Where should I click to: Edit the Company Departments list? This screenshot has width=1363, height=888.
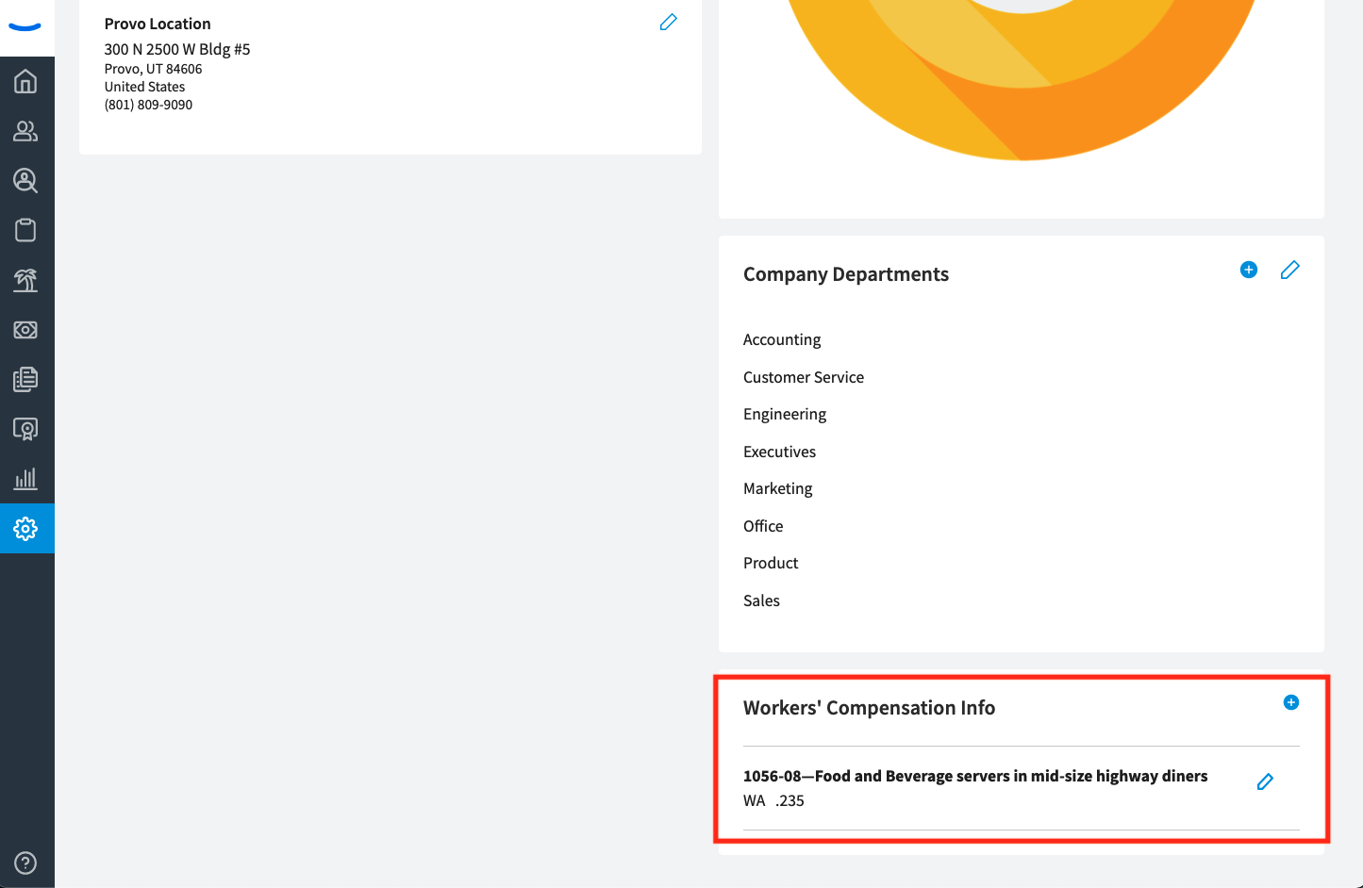(1289, 271)
